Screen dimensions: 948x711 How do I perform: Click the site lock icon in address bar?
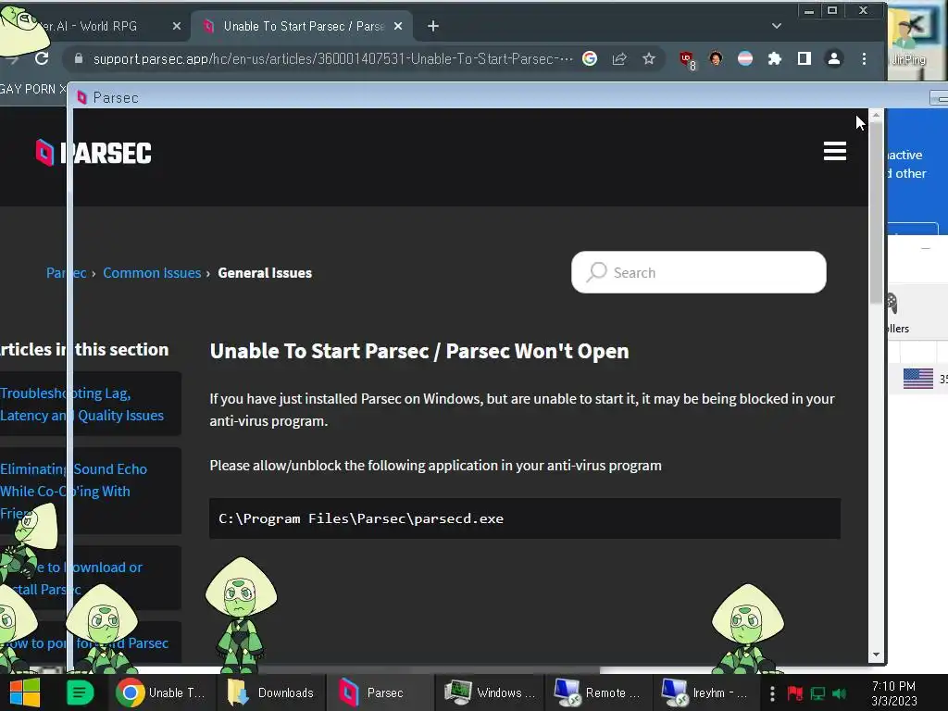coord(78,58)
